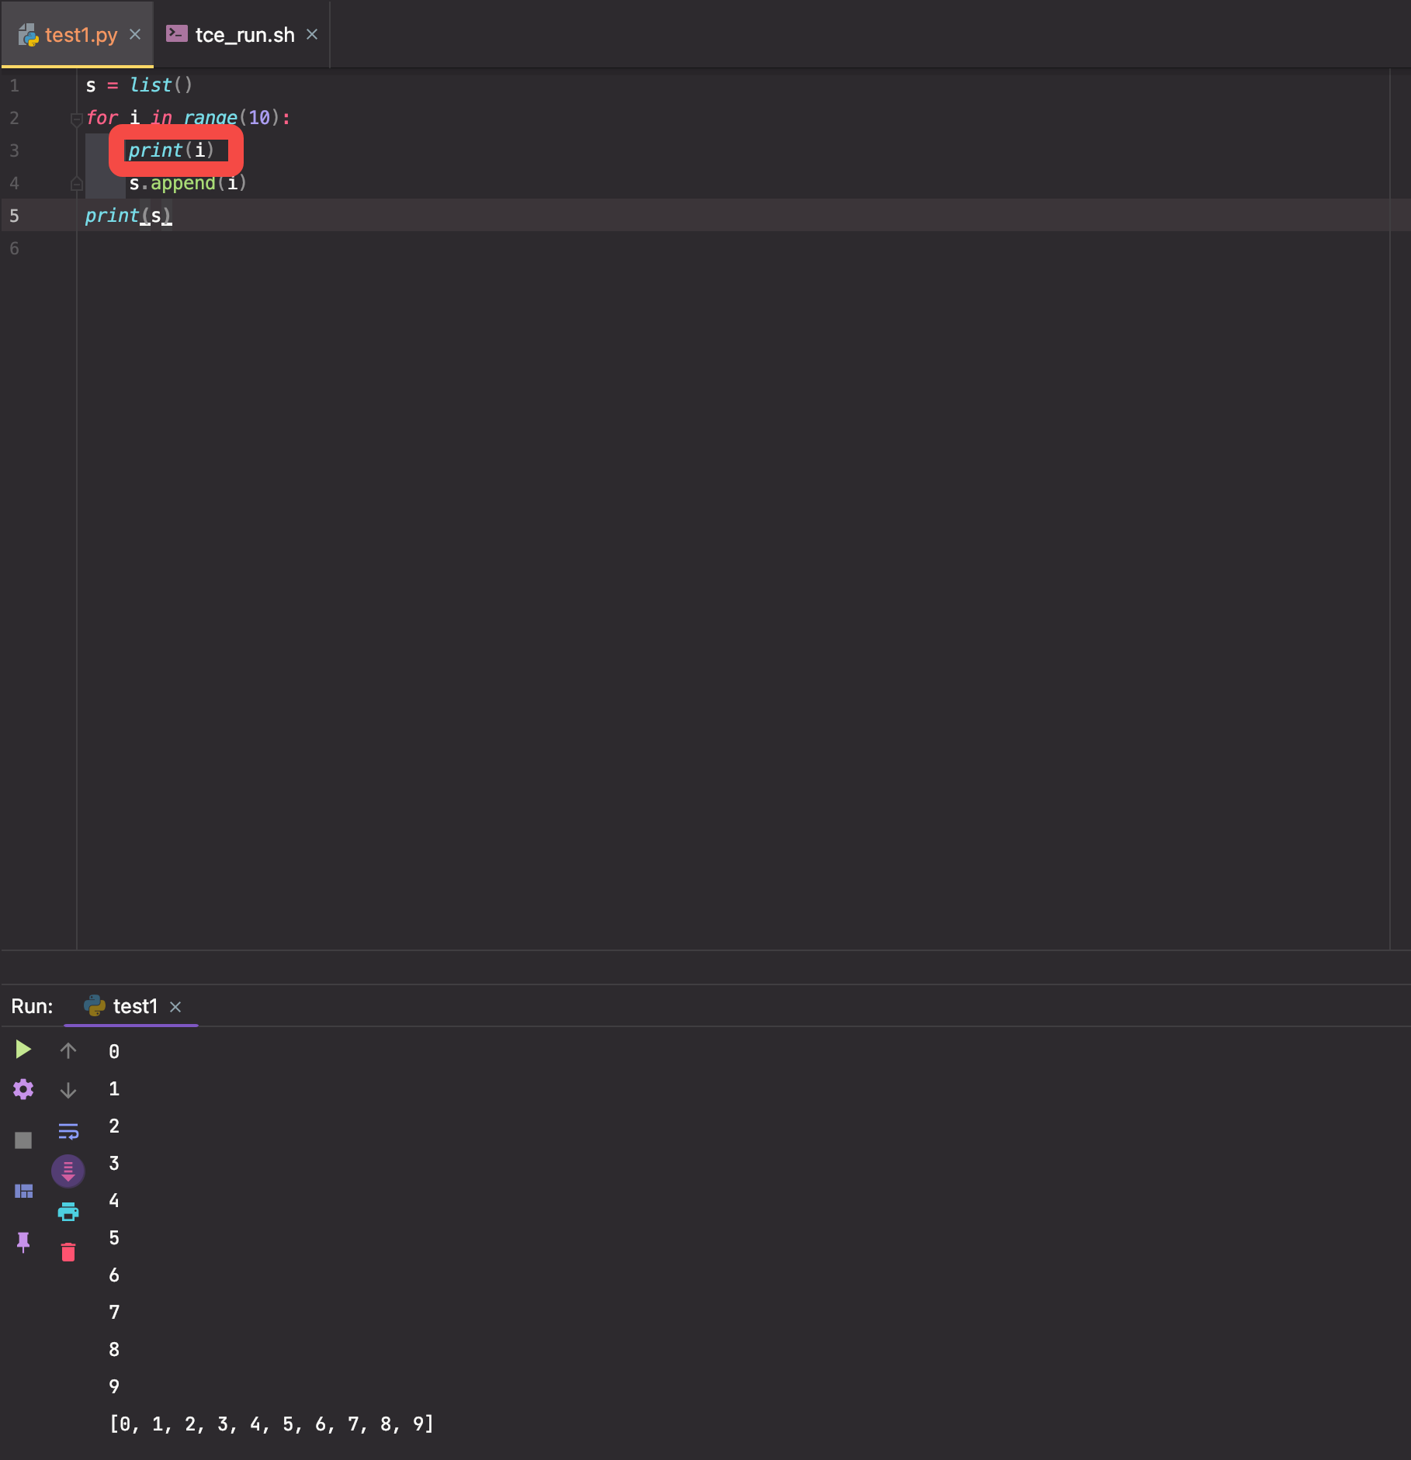Click the restore layout icon
This screenshot has width=1411, height=1460.
pyautogui.click(x=23, y=1191)
